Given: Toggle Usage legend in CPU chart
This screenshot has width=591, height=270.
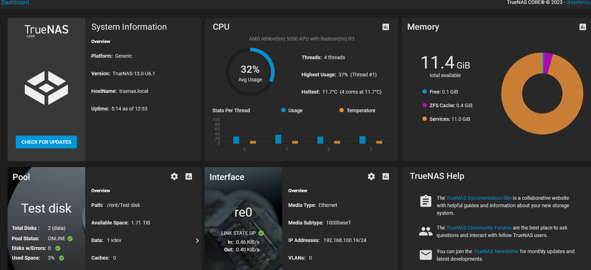Looking at the screenshot, I should [x=292, y=110].
